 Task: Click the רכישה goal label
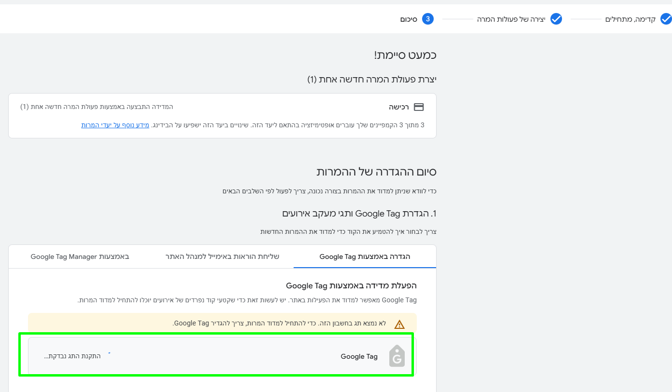[x=399, y=107]
